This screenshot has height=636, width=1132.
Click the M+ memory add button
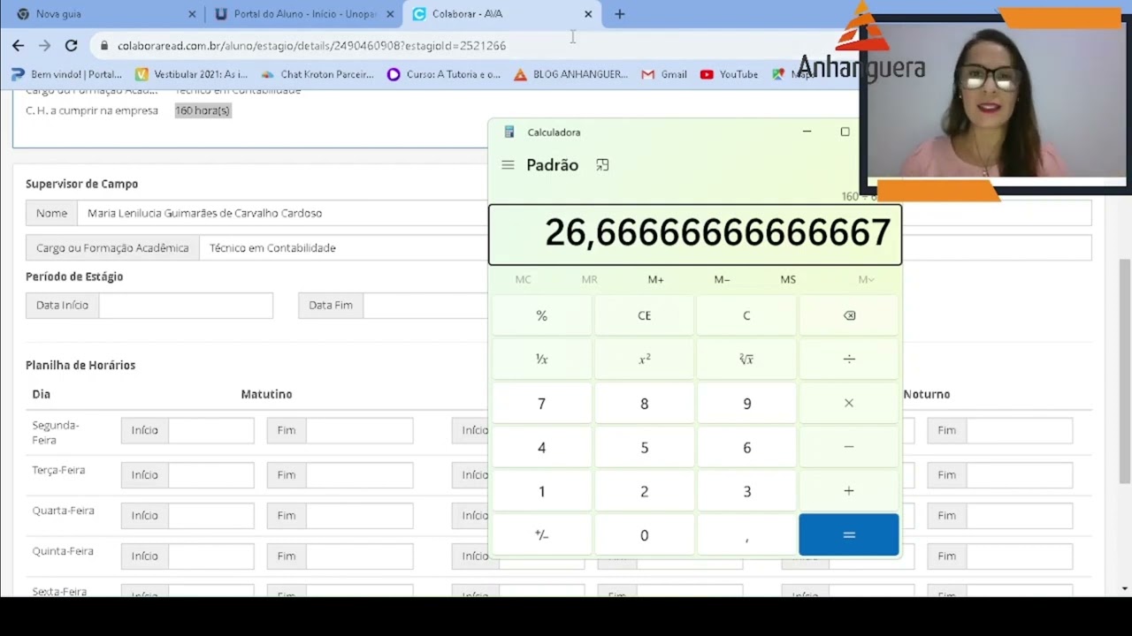(655, 279)
